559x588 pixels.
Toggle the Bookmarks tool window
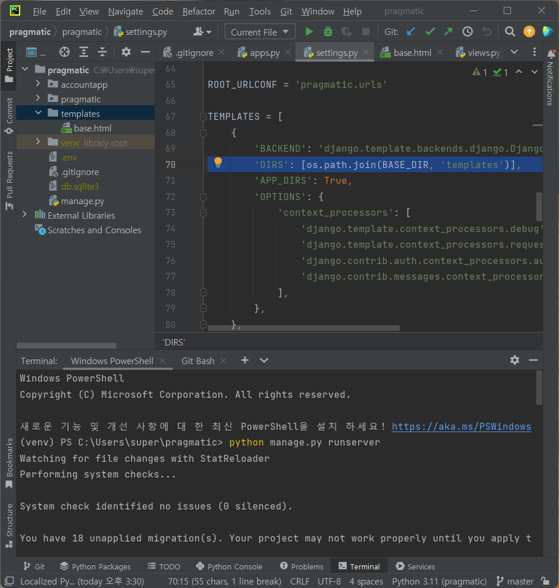pyautogui.click(x=9, y=462)
